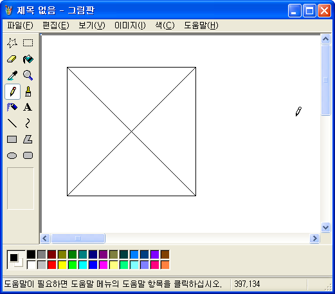Image resolution: width=335 pixels, height=294 pixels.
Task: Open the 색(C) menu
Action: click(x=165, y=26)
